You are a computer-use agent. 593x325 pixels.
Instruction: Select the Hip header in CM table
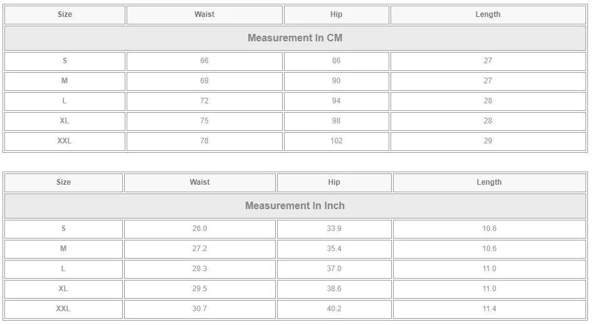click(x=336, y=15)
